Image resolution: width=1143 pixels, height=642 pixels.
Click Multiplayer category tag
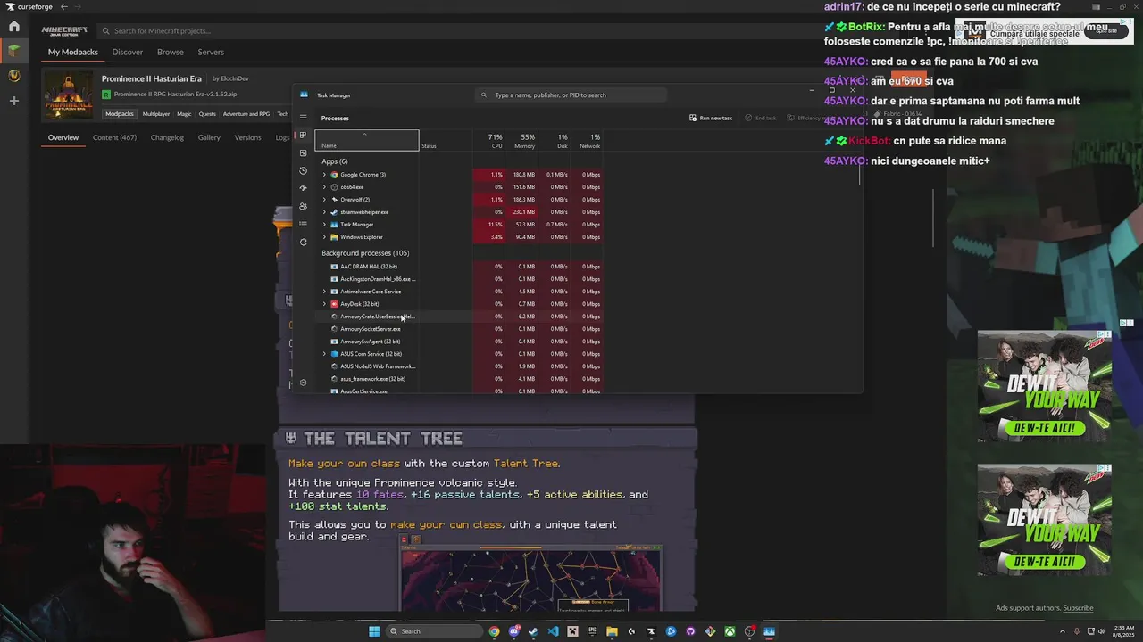[156, 114]
